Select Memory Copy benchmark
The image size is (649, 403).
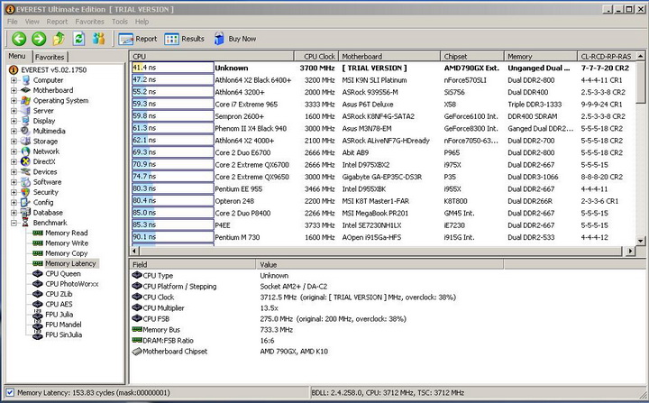(x=66, y=253)
